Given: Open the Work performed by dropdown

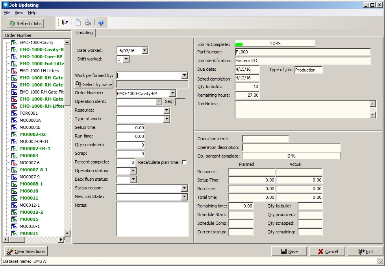Looking at the screenshot, I should point(184,75).
